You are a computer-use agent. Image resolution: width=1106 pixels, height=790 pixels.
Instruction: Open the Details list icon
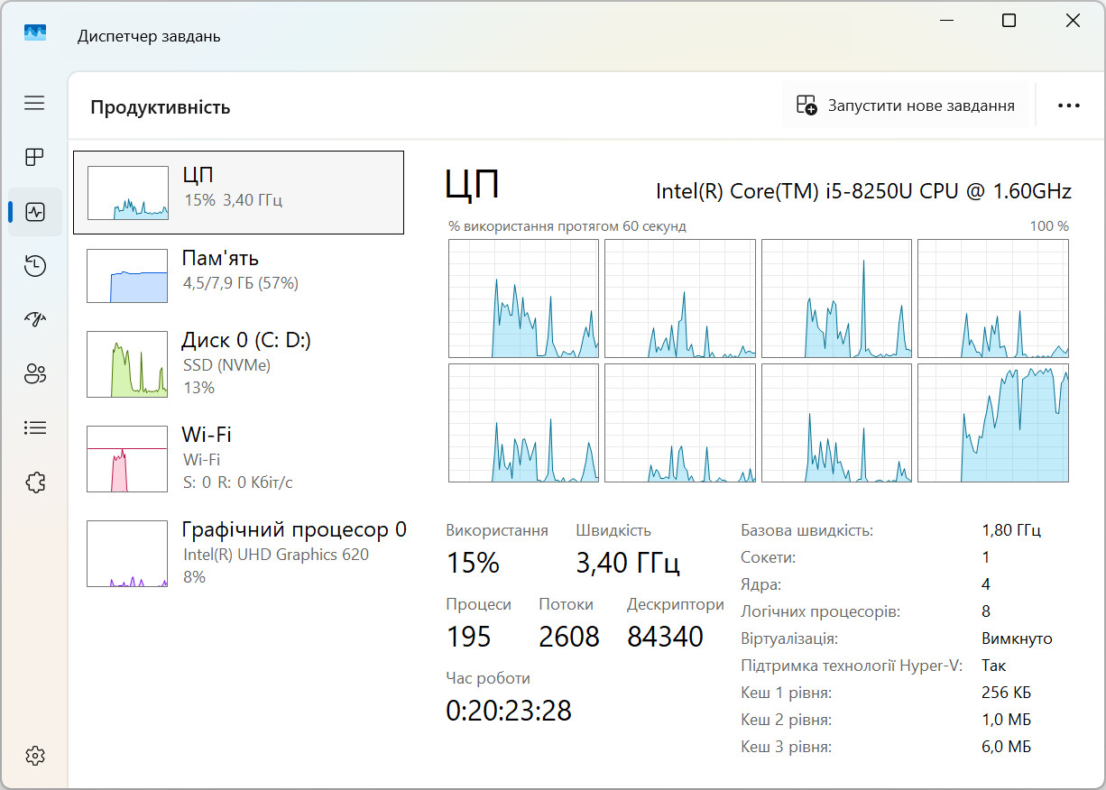[x=34, y=427]
